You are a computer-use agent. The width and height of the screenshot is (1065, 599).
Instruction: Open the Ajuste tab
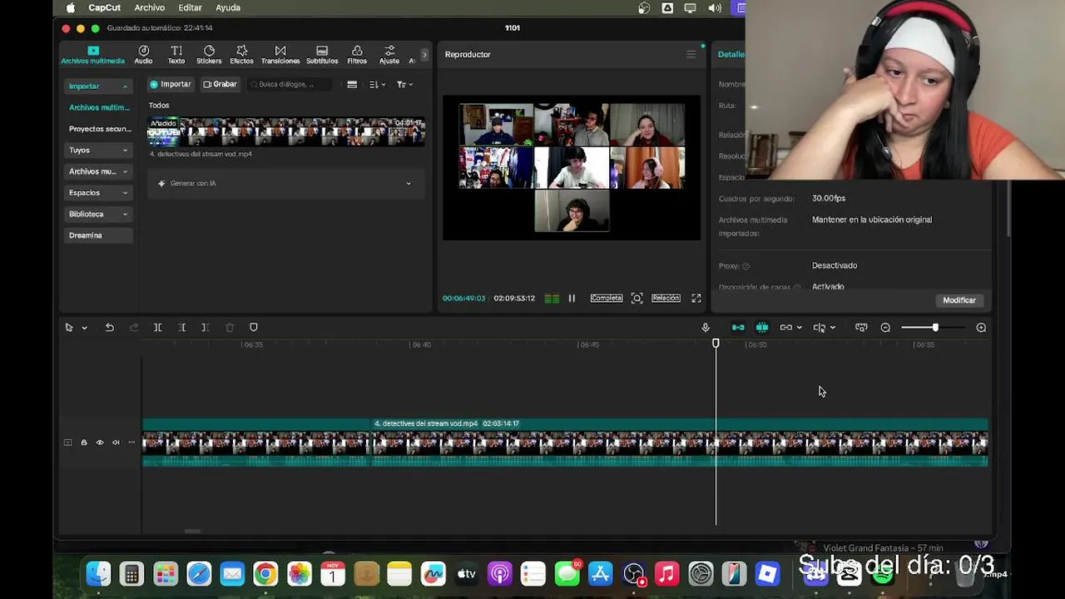click(x=389, y=55)
